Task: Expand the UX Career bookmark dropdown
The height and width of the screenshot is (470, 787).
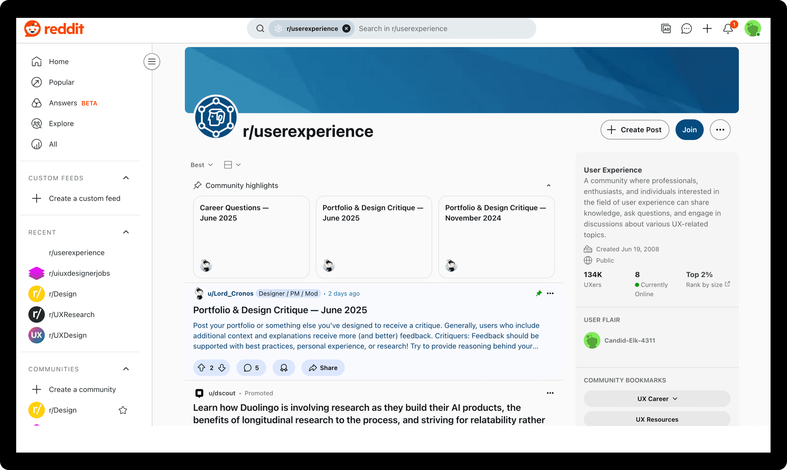Action: (657, 399)
